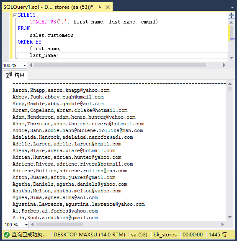Collapse the SELECT statement outline block
Screen dimensions: 237x241
click(15, 15)
